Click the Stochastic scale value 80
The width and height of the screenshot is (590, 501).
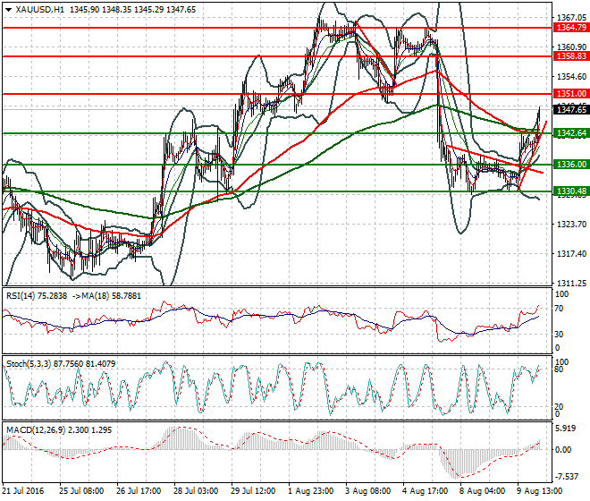tap(559, 369)
